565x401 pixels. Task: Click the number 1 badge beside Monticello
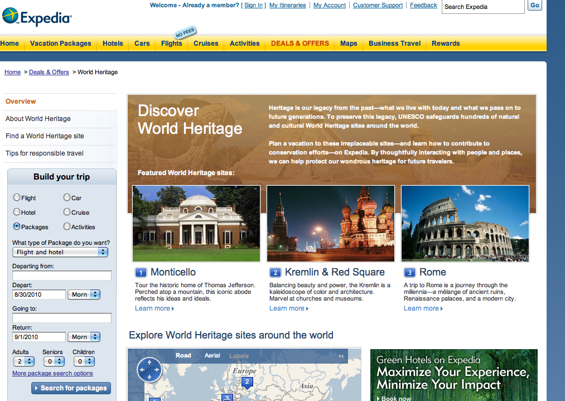pos(141,272)
